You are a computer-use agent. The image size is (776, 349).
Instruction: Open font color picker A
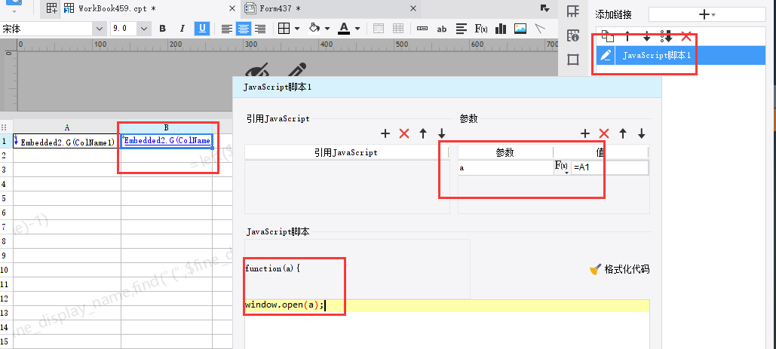(349, 29)
